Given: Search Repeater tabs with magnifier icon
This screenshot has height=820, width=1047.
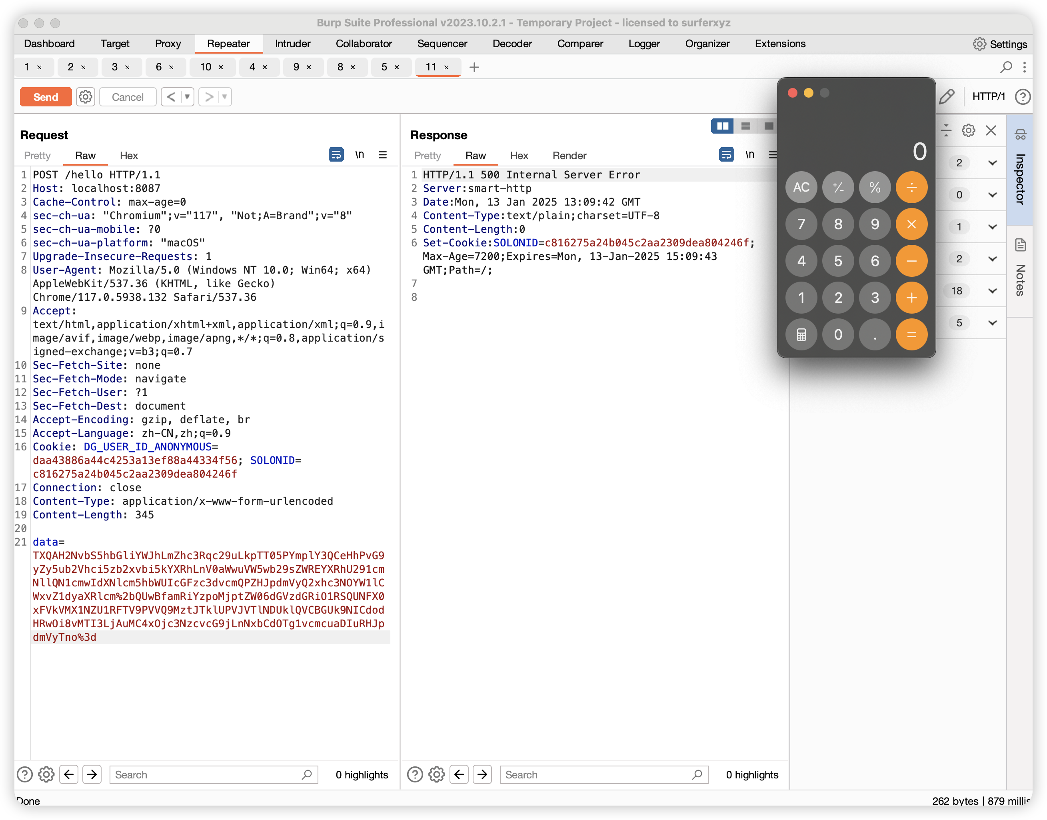Looking at the screenshot, I should click(1006, 67).
